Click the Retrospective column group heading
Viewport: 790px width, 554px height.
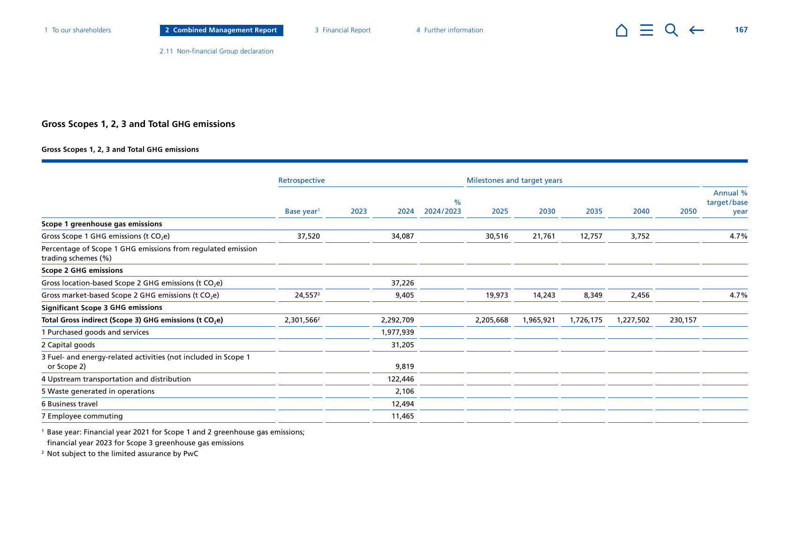[x=302, y=180]
